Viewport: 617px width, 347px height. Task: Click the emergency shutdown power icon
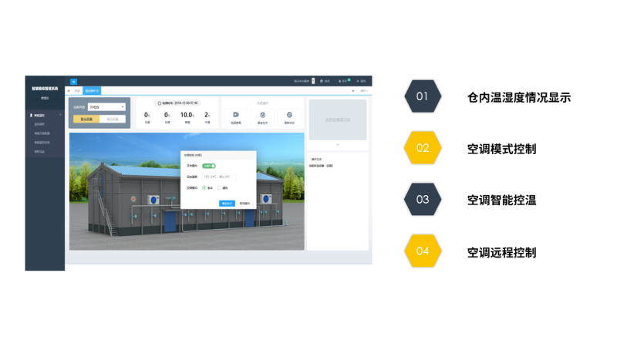pos(263,114)
